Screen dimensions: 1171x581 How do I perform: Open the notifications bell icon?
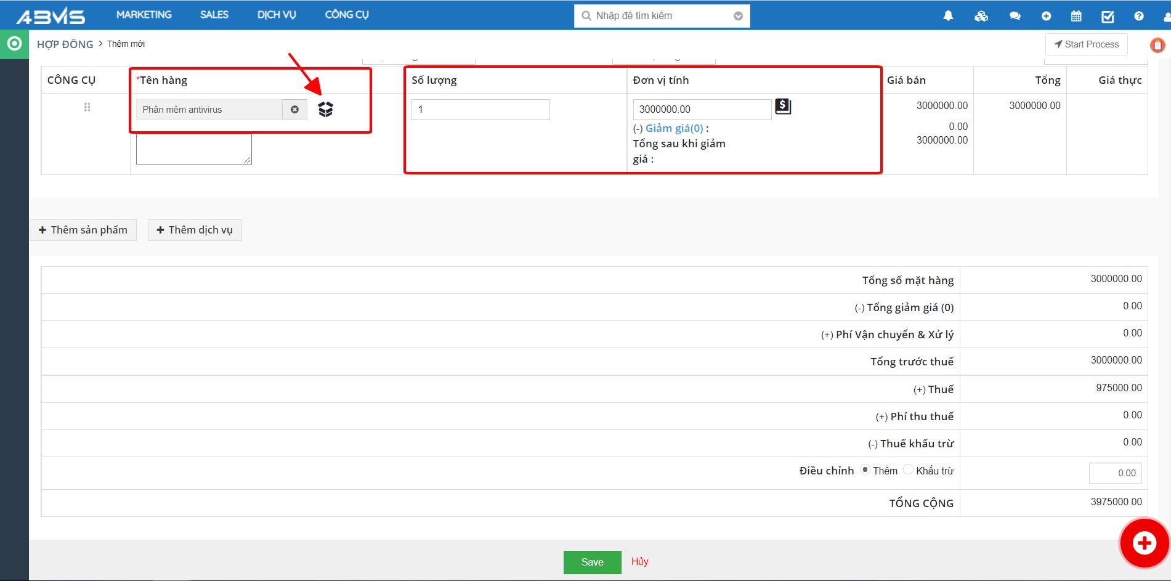(x=948, y=16)
